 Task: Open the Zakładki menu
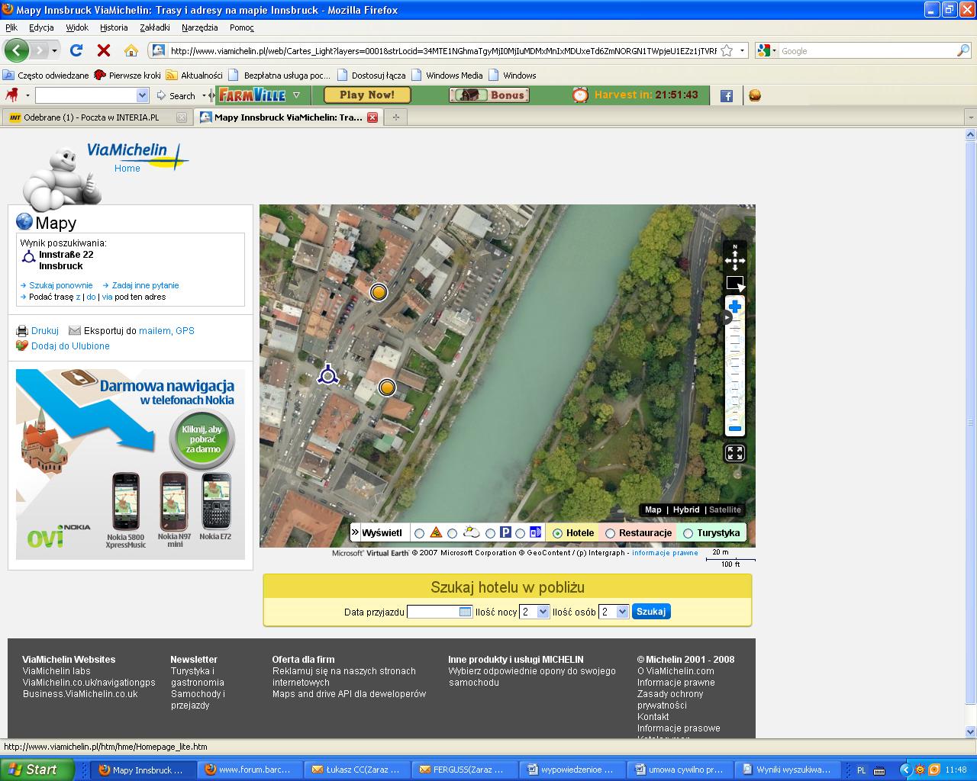pos(155,27)
